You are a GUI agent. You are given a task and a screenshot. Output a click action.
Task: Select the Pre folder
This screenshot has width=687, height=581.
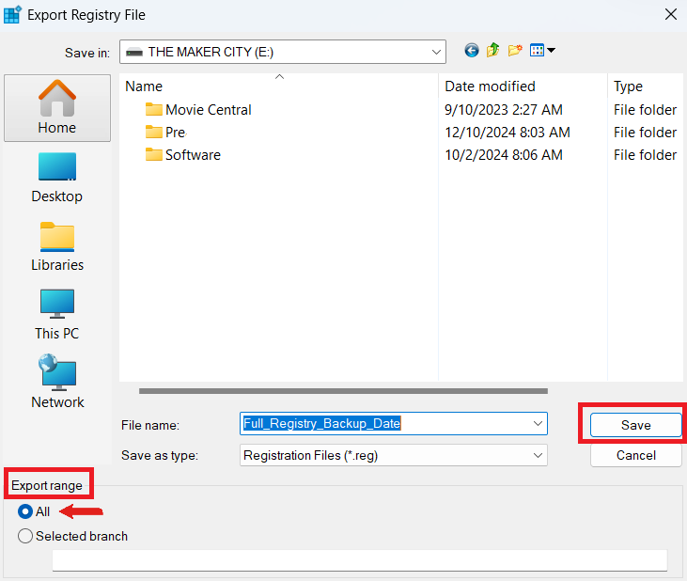point(165,132)
